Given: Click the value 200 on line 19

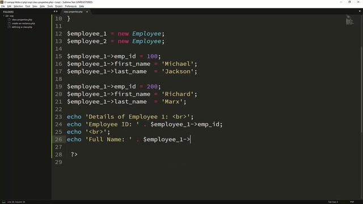Looking at the screenshot, I should tap(152, 87).
